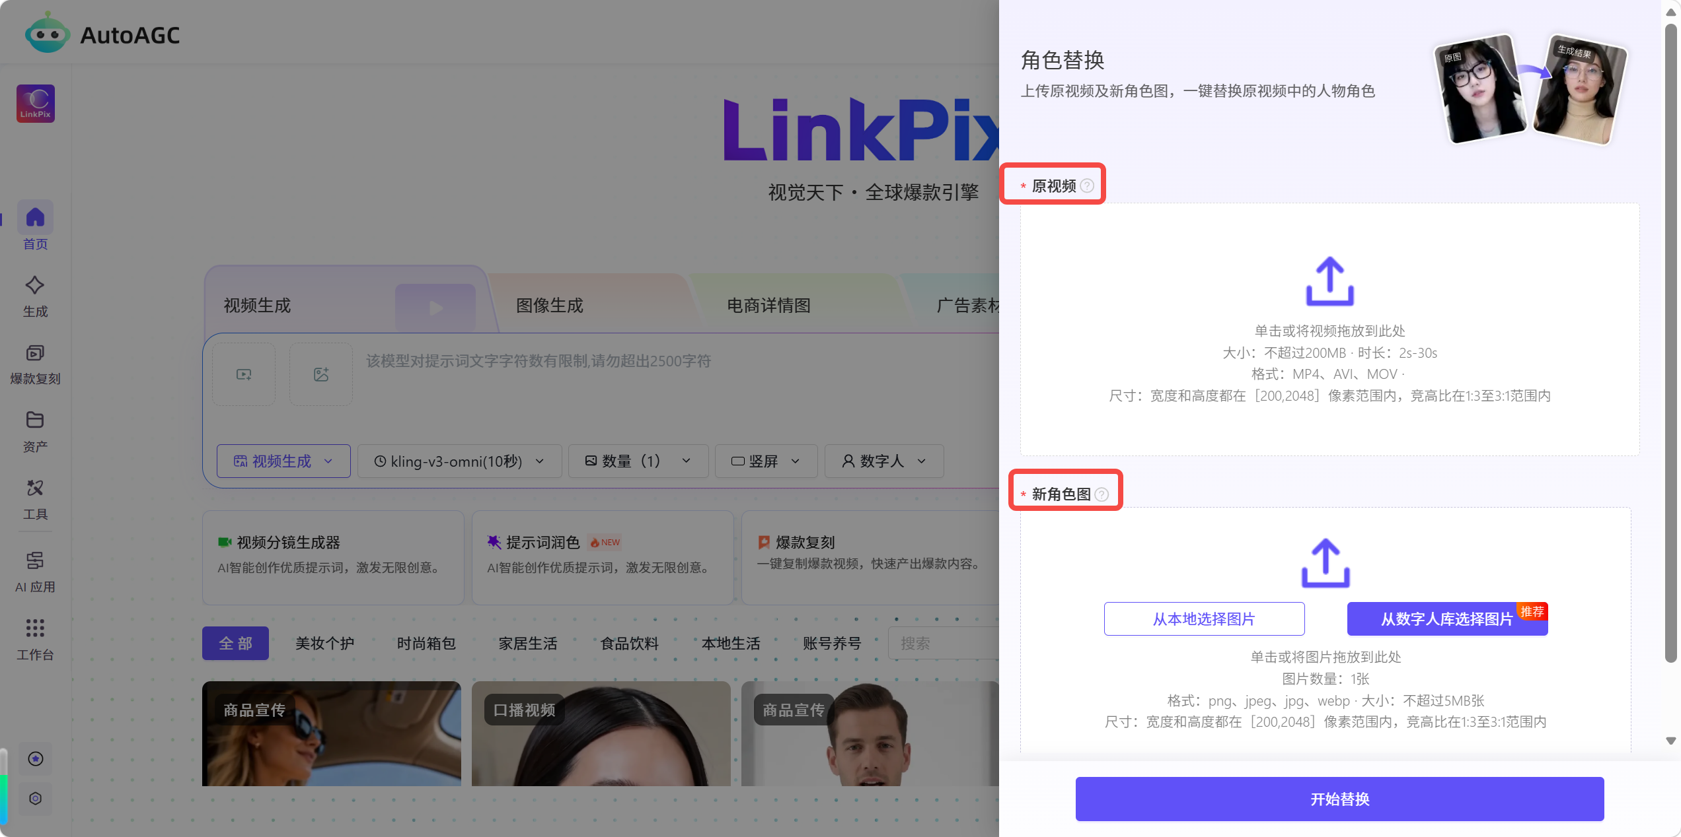The height and width of the screenshot is (837, 1681).
Task: Click scrollbar up arrow in panel
Action: coord(1671,12)
